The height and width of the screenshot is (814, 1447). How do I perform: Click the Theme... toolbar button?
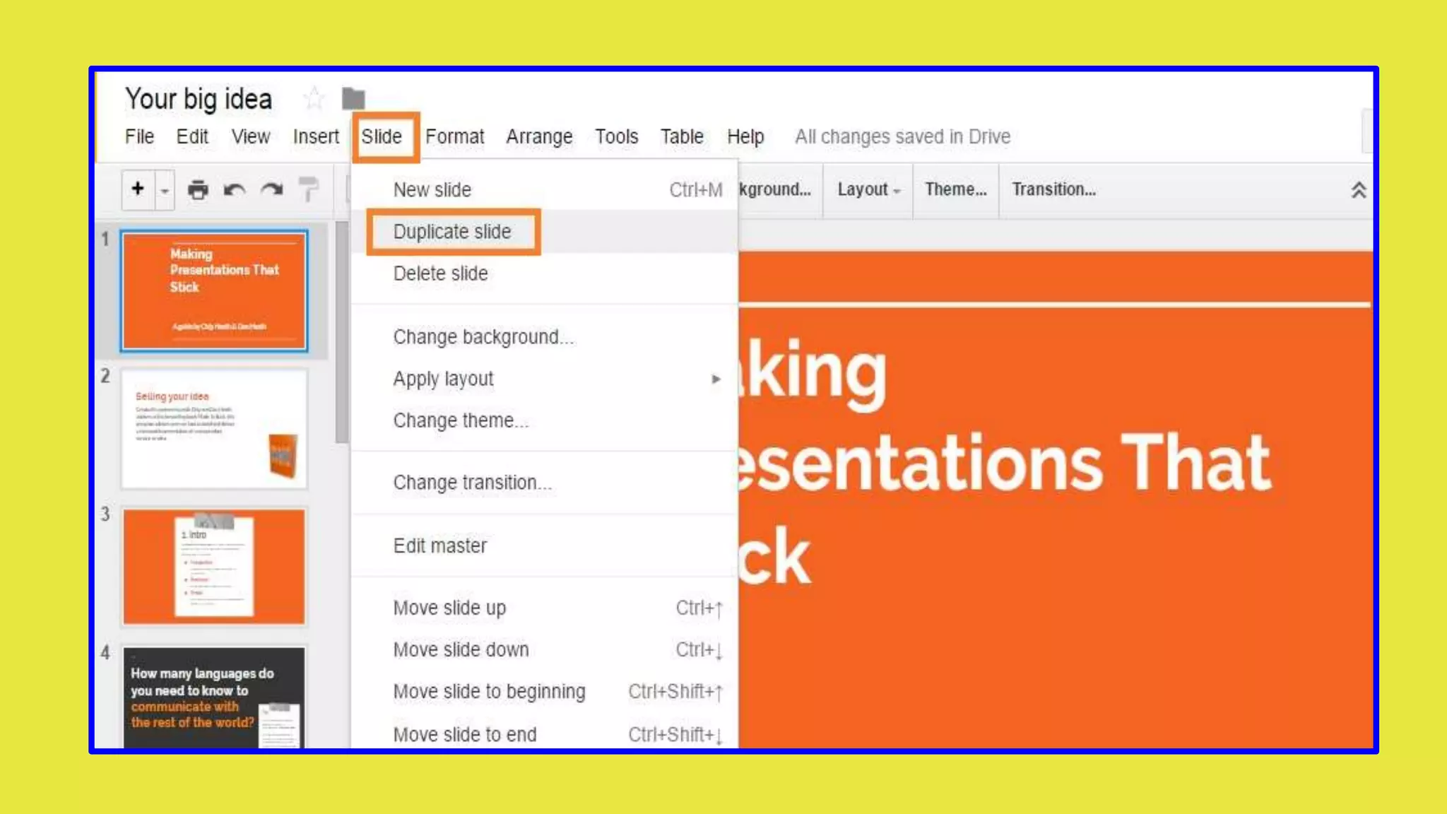click(955, 189)
